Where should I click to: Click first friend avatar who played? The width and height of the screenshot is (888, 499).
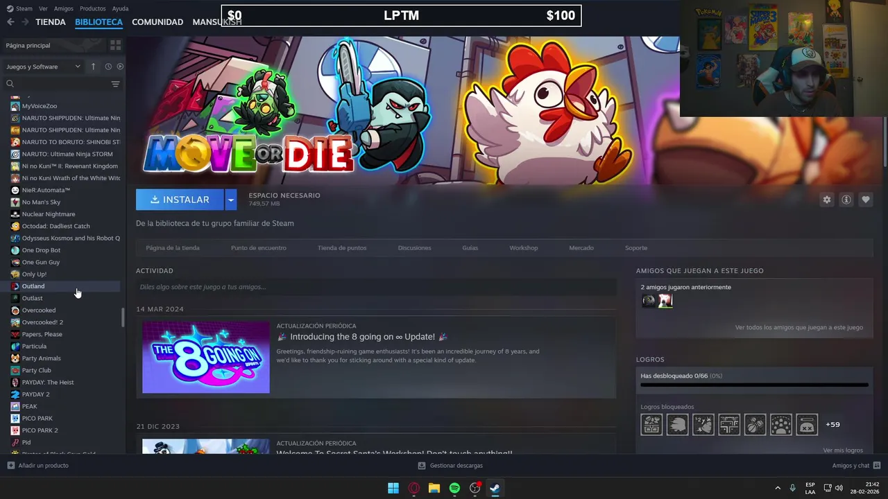[x=649, y=301]
